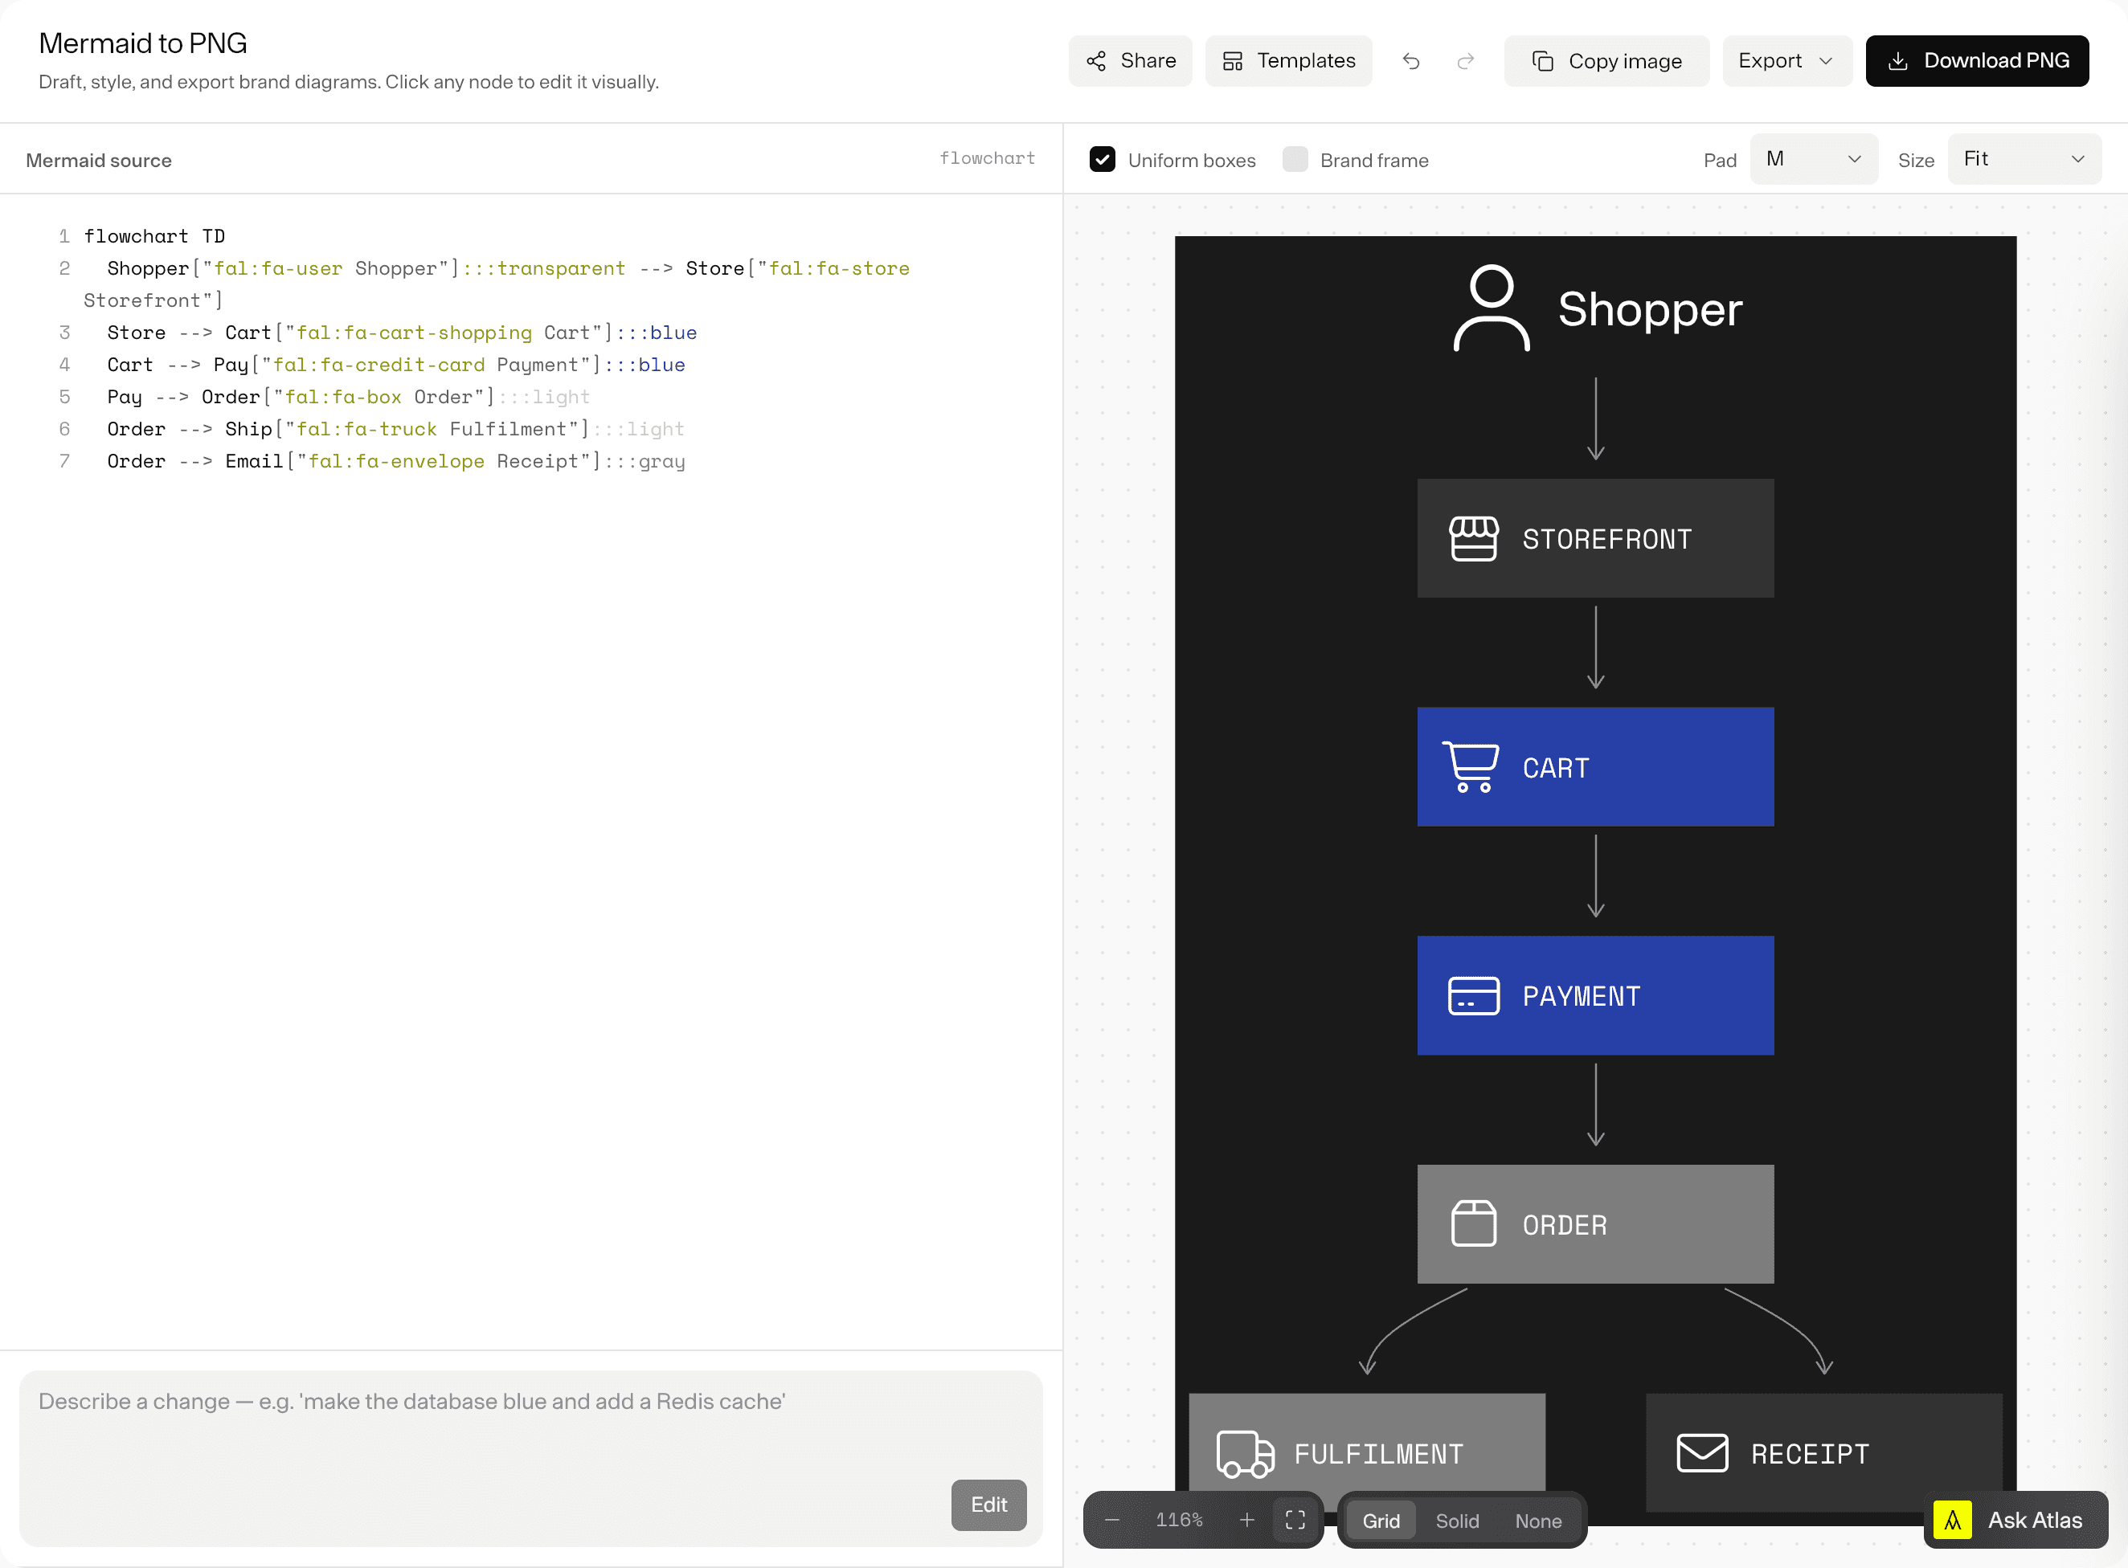Click the storefront icon in the Storefront node
This screenshot has height=1568, width=2128.
[x=1474, y=538]
